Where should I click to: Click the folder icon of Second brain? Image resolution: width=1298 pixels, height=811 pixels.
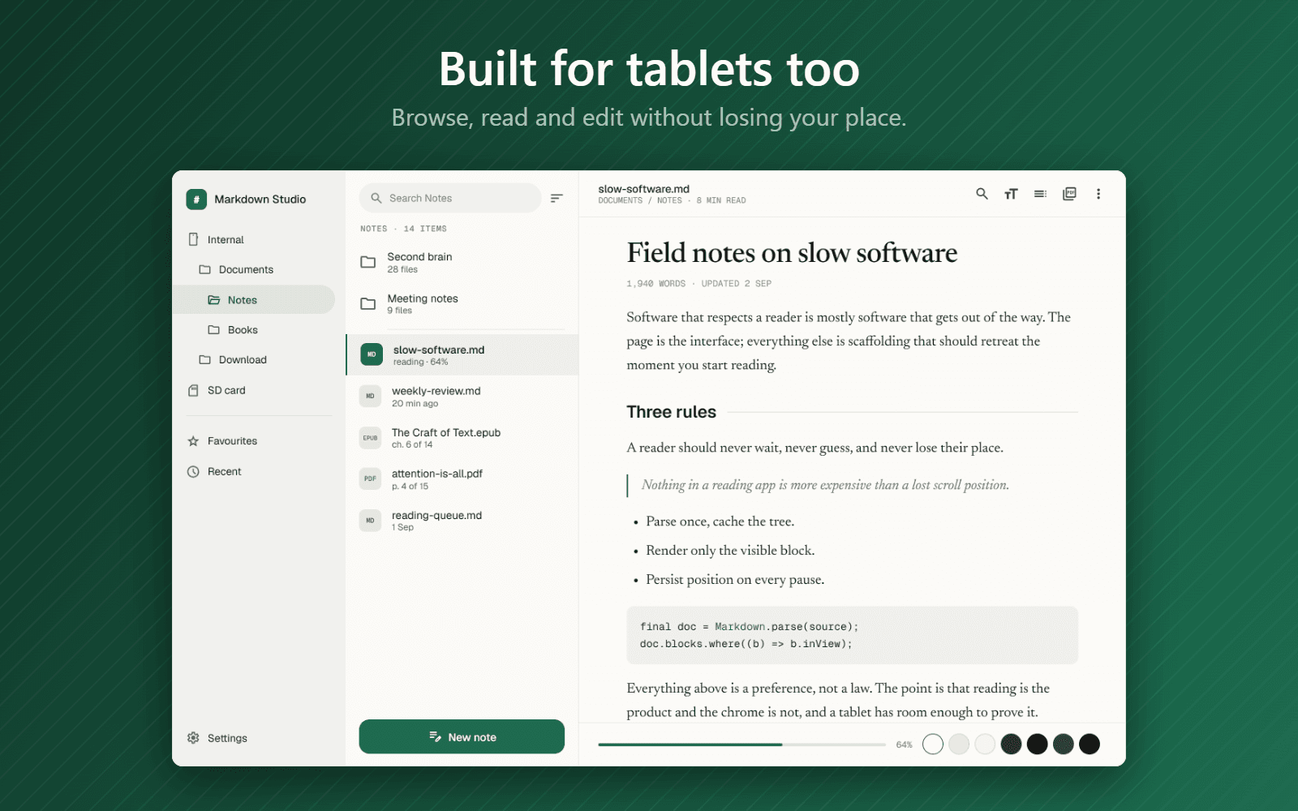(x=367, y=262)
